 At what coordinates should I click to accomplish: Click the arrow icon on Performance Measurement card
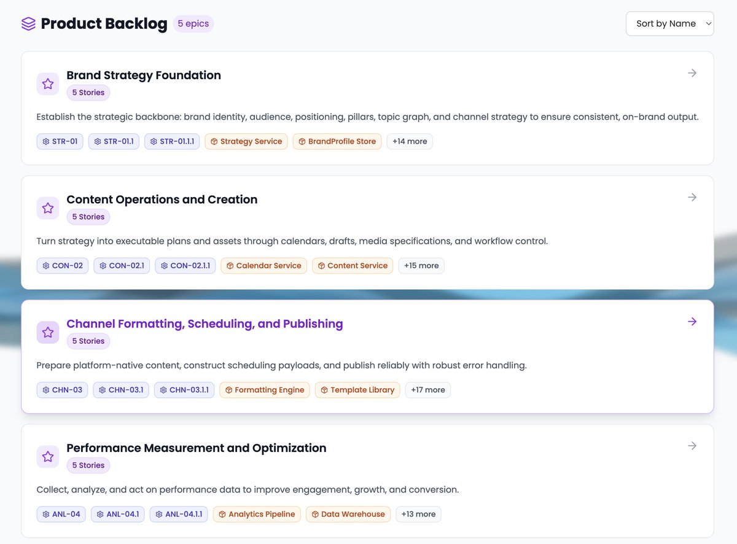[x=692, y=445]
